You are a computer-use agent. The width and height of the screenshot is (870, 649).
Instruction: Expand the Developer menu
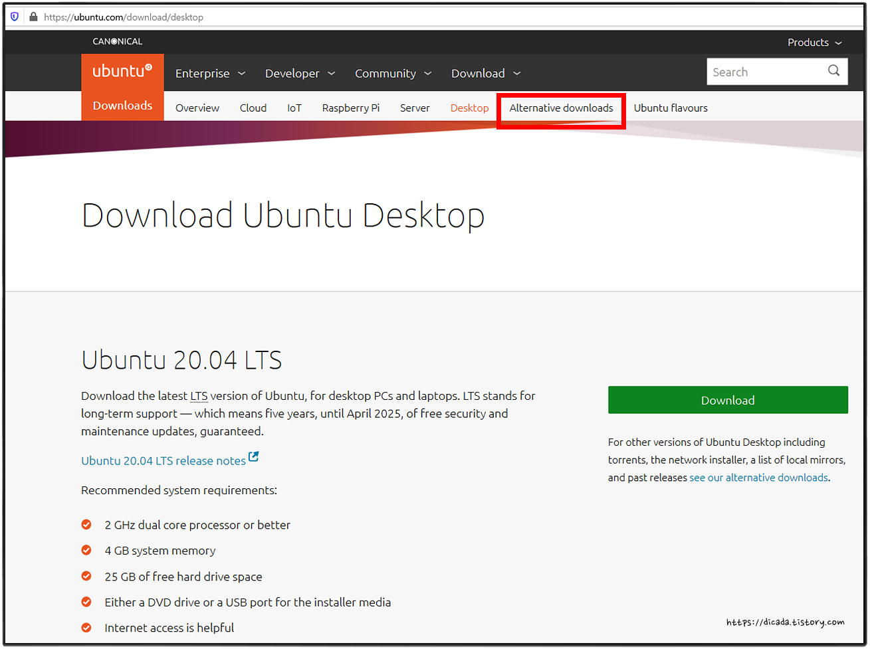(x=300, y=73)
